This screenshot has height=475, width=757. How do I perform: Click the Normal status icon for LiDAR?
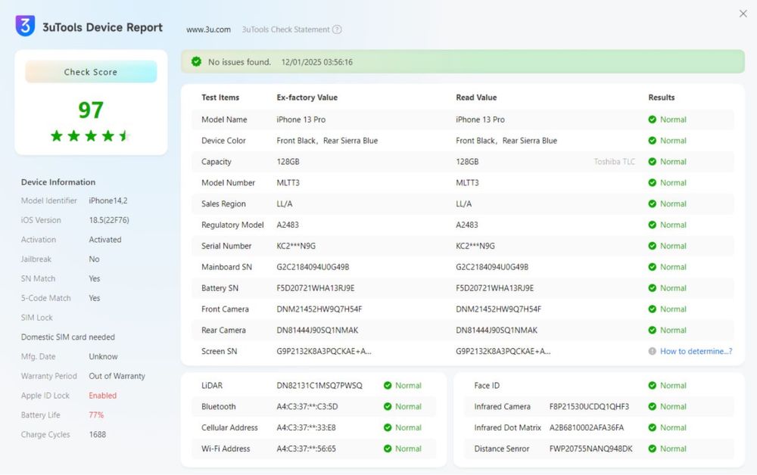point(388,386)
